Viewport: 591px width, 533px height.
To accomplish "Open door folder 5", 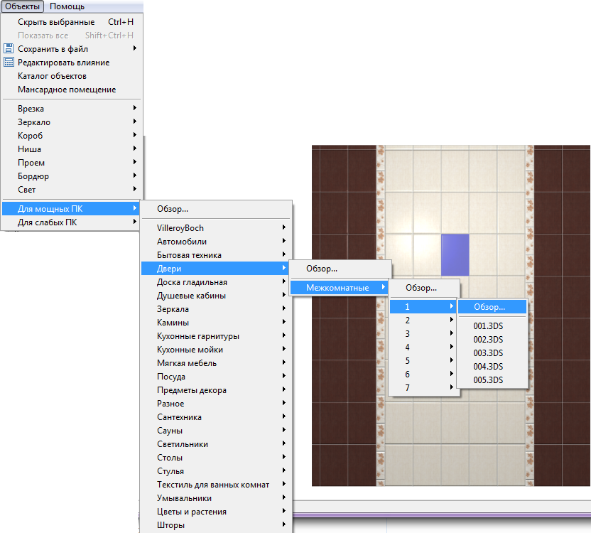I will [x=423, y=361].
